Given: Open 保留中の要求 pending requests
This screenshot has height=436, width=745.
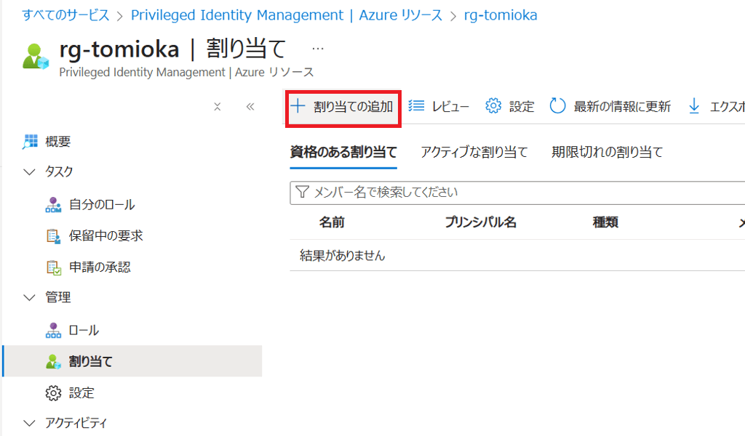Looking at the screenshot, I should 105,236.
